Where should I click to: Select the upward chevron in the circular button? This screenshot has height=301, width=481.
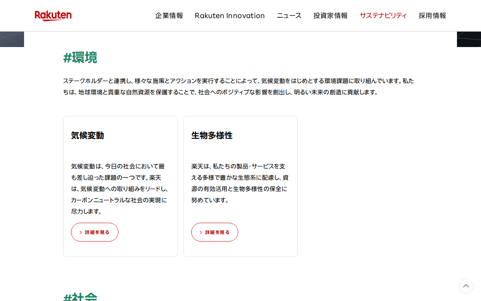(466, 286)
